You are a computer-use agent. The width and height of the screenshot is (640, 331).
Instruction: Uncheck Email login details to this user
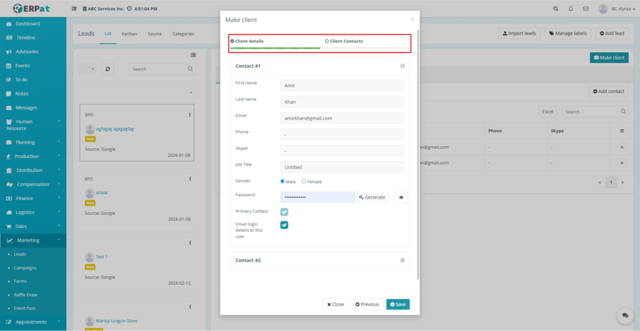[284, 225]
